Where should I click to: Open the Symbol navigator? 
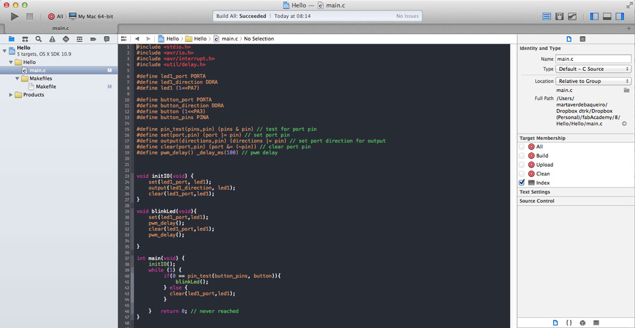click(x=25, y=39)
